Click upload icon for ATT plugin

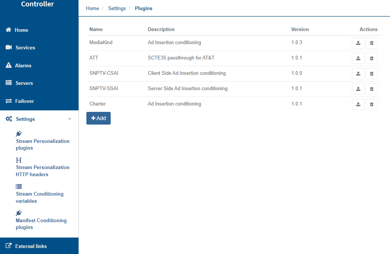tap(358, 58)
